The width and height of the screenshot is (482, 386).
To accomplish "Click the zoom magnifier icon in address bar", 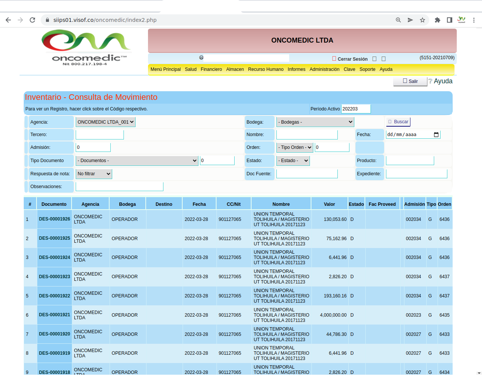I will pyautogui.click(x=398, y=20).
